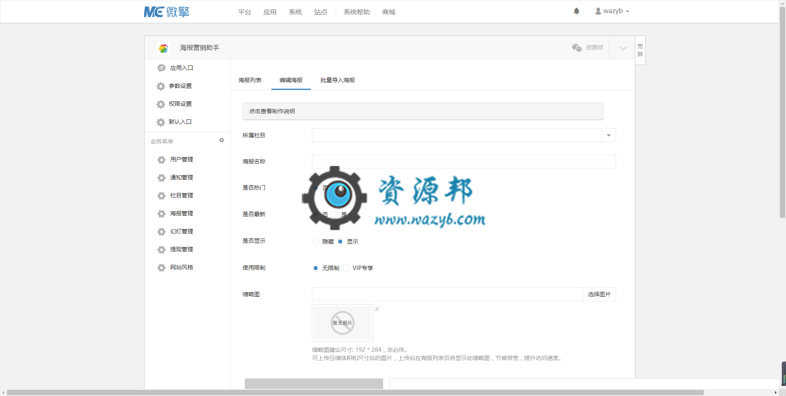Switch to the 编辑海报 tab

291,80
